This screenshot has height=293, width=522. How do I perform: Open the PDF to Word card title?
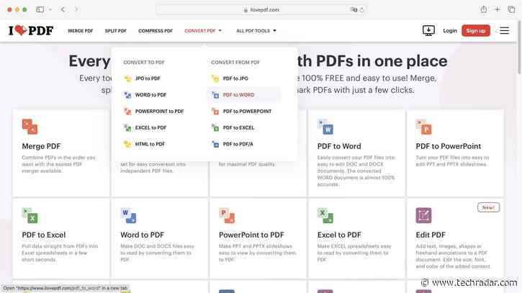339,146
